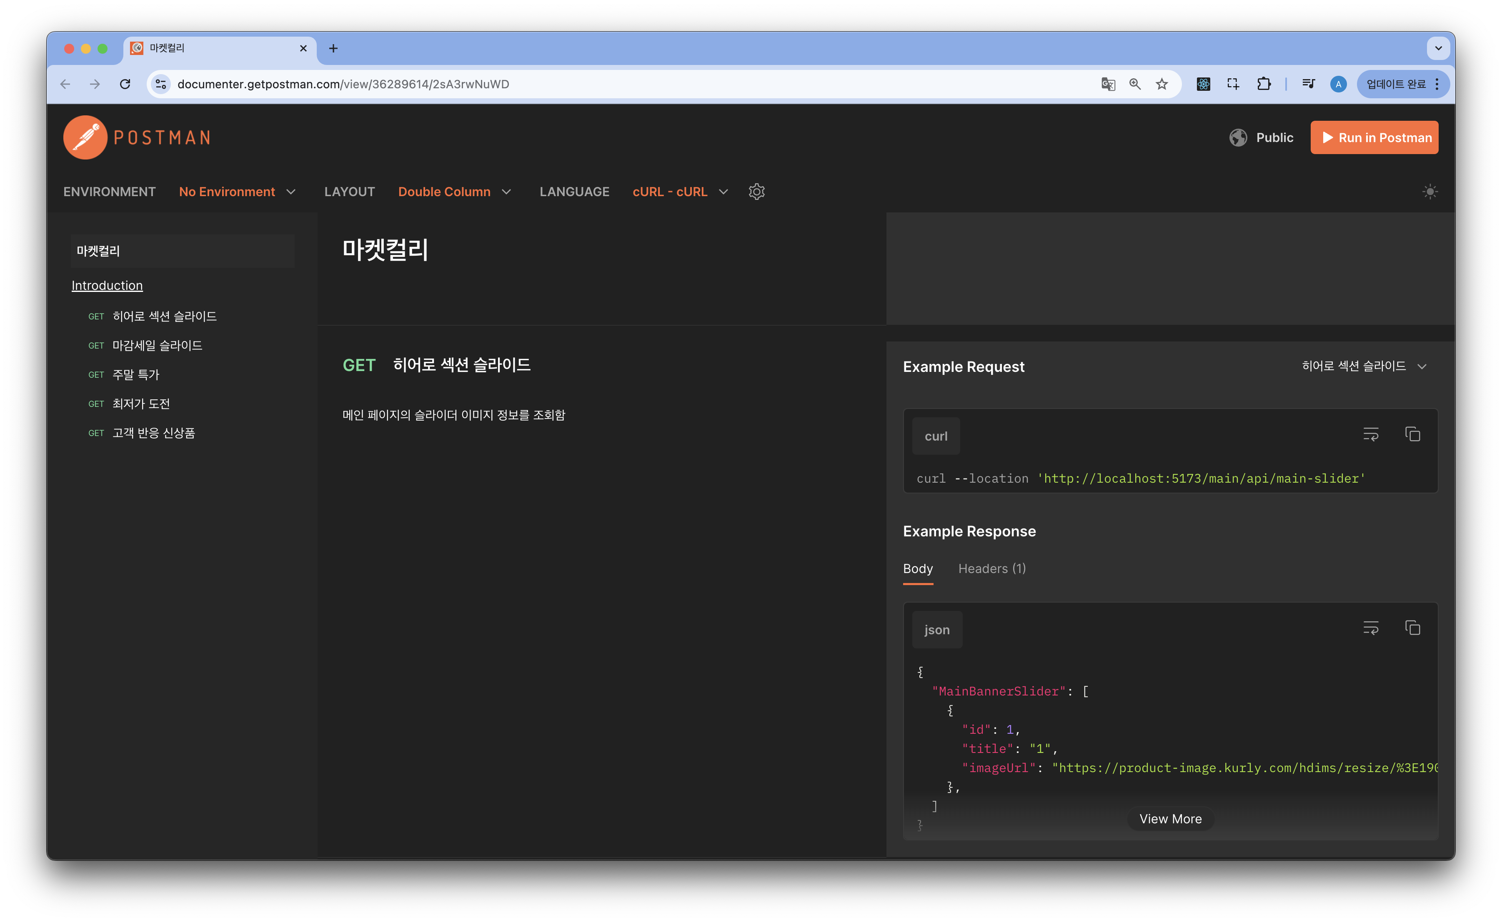Click the imageUrl value in response
1502x922 pixels.
[1244, 768]
